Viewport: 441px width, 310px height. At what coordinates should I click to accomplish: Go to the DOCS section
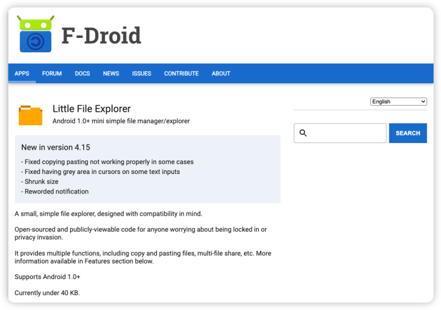coord(82,73)
